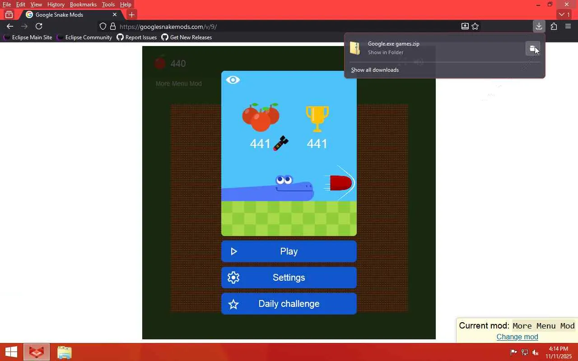This screenshot has width=578, height=361.
Task: Open the View menu
Action: click(x=36, y=5)
